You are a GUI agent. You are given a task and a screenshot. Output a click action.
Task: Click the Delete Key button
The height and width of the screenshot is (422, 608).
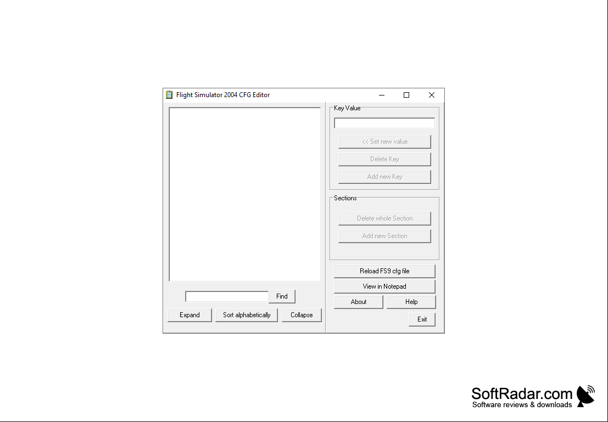coord(384,159)
